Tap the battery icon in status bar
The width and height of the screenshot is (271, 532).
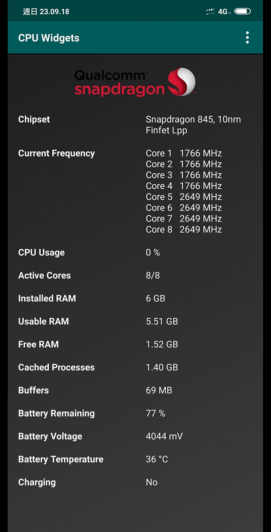(x=242, y=11)
